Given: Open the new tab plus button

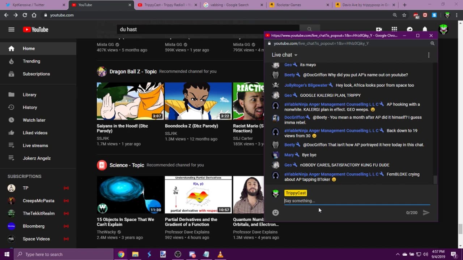Looking at the screenshot, I should click(405, 5).
